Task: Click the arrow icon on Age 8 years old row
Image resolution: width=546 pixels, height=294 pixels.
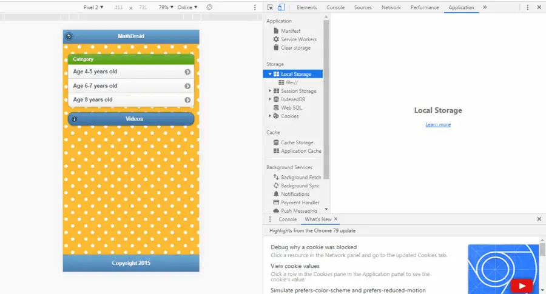Action: pos(187,100)
